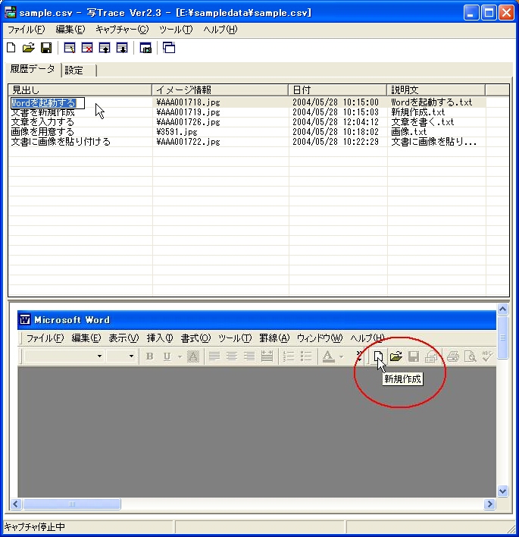The height and width of the screenshot is (537, 519).
Task: Click the captured Microsoft Word preview image
Action: (257, 404)
